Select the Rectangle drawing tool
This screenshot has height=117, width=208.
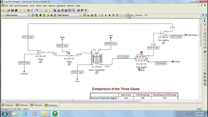click(205, 37)
